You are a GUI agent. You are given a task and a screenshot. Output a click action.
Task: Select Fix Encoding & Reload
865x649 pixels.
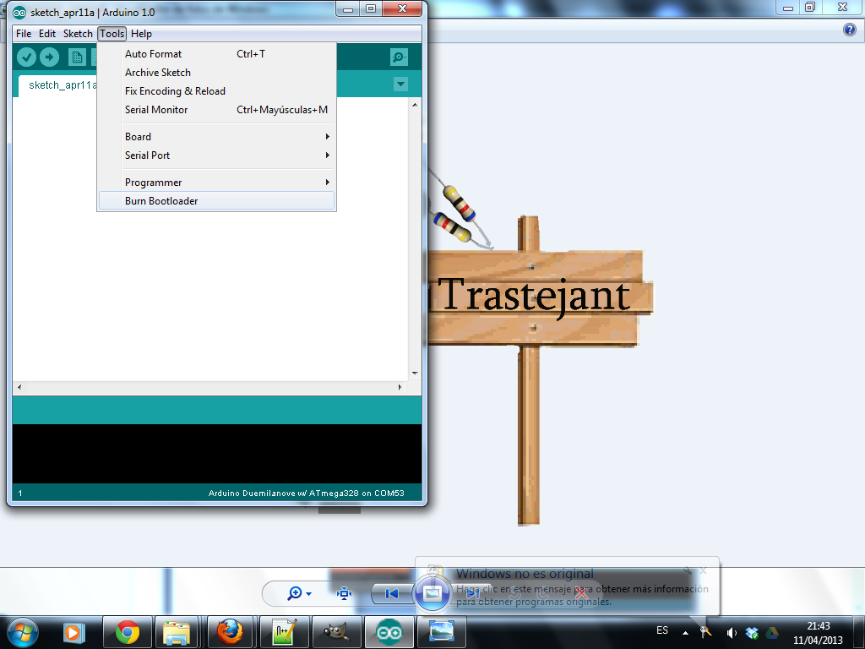[x=216, y=91]
